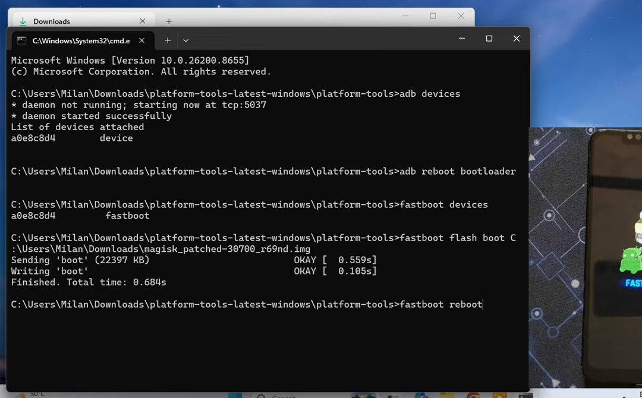The width and height of the screenshot is (642, 398).
Task: Minimize the Command Prompt window
Action: 462,39
